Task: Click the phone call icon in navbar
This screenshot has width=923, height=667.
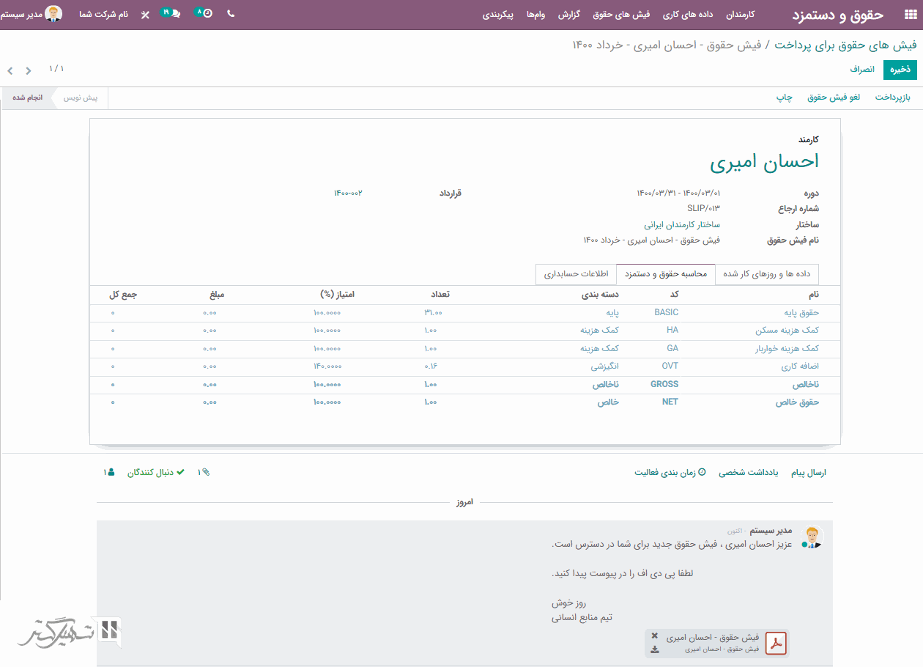Action: [231, 14]
